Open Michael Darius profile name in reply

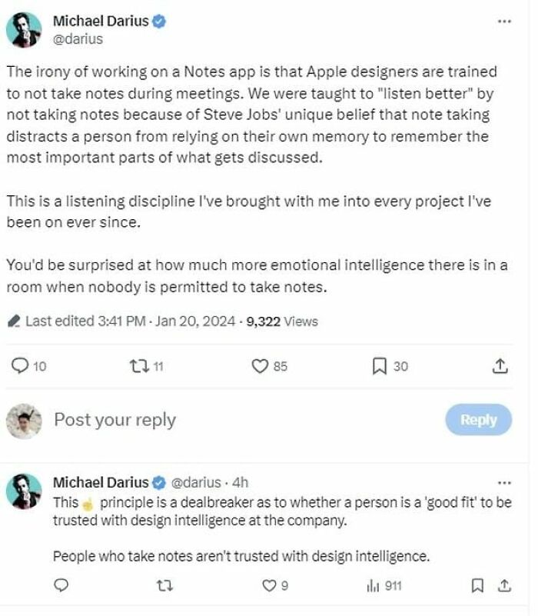[x=100, y=483]
